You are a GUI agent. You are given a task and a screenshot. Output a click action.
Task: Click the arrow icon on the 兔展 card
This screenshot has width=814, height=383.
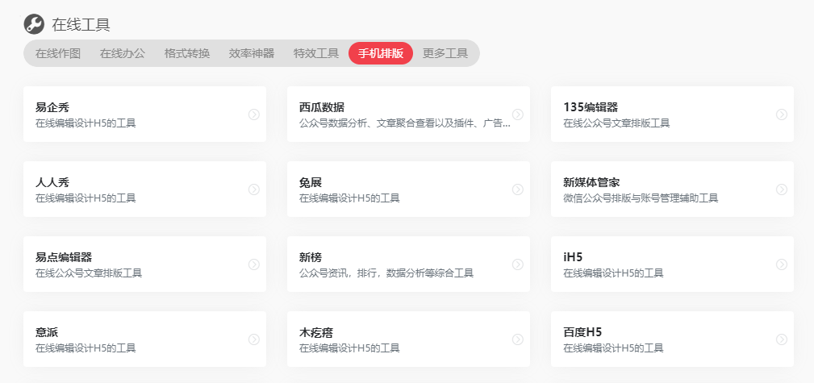[x=518, y=189]
